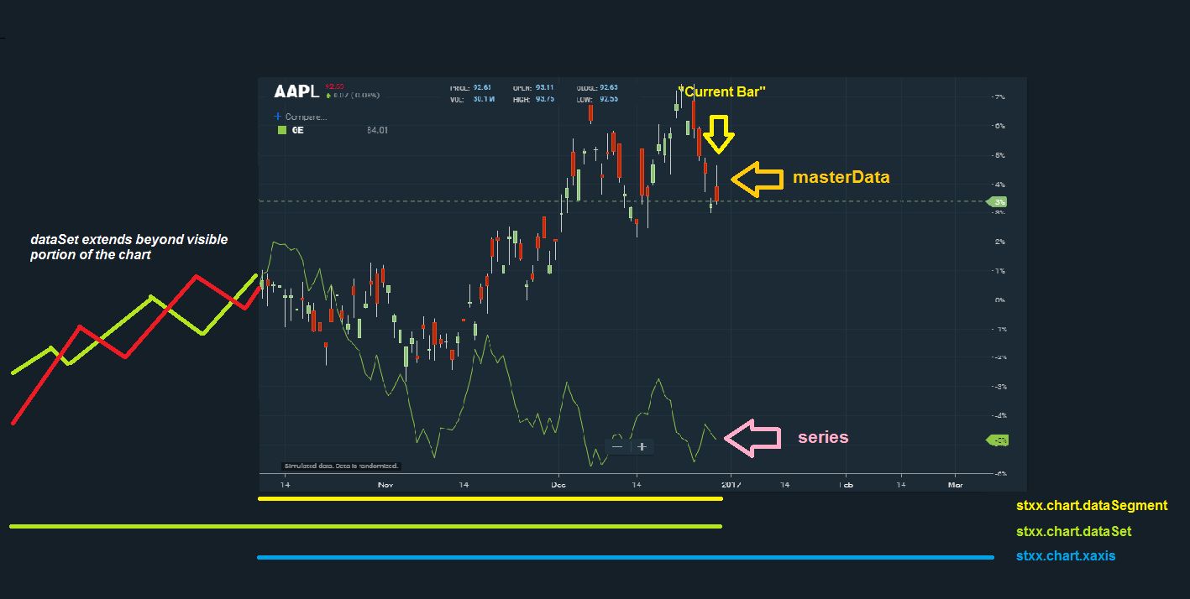1190x599 pixels.
Task: Click the 14 label between Feb and Mar
Action: pyautogui.click(x=901, y=484)
